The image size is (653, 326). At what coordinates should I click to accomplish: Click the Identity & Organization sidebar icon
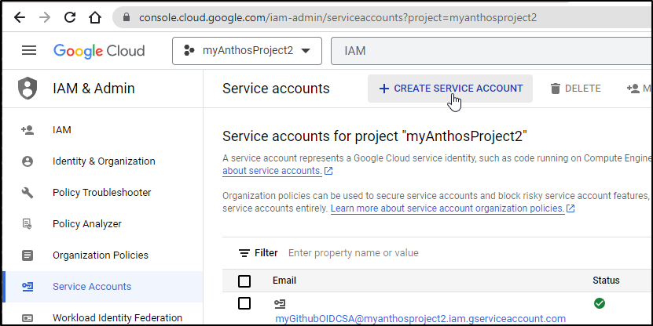tap(28, 161)
